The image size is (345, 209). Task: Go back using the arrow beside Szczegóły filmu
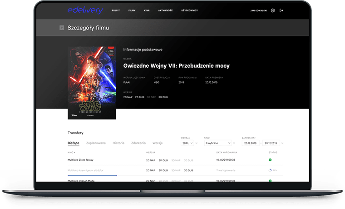tap(62, 28)
